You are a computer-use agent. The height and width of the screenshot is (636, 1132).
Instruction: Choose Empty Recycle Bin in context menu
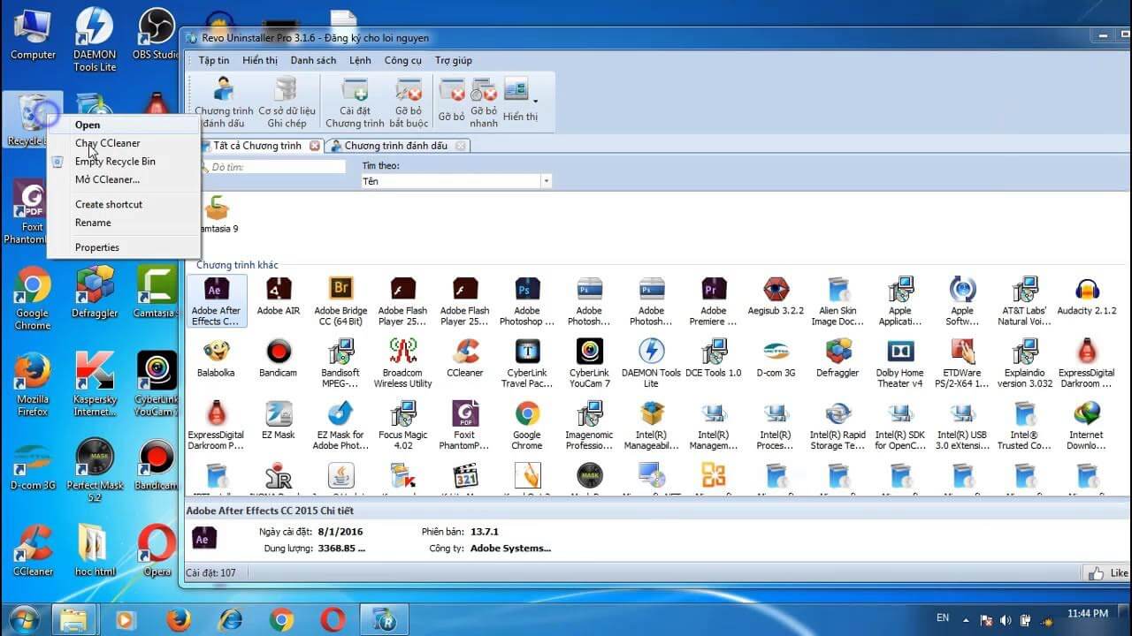point(122,162)
